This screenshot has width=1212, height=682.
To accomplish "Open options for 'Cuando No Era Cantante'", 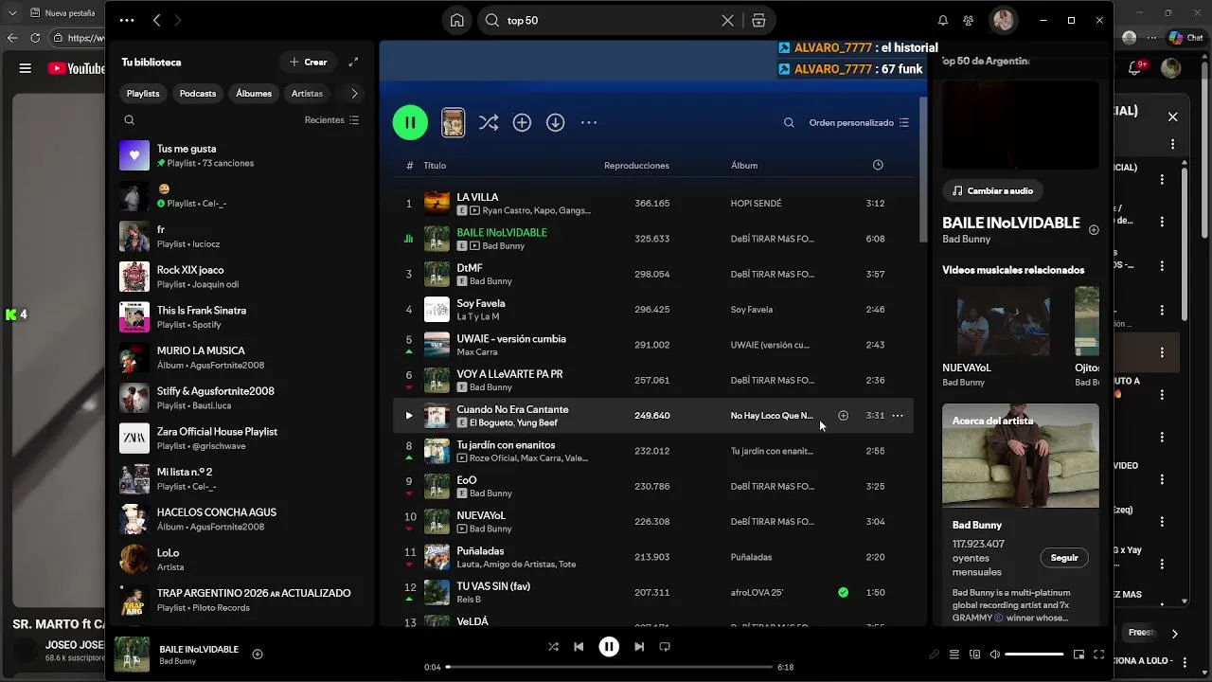I will (x=897, y=415).
